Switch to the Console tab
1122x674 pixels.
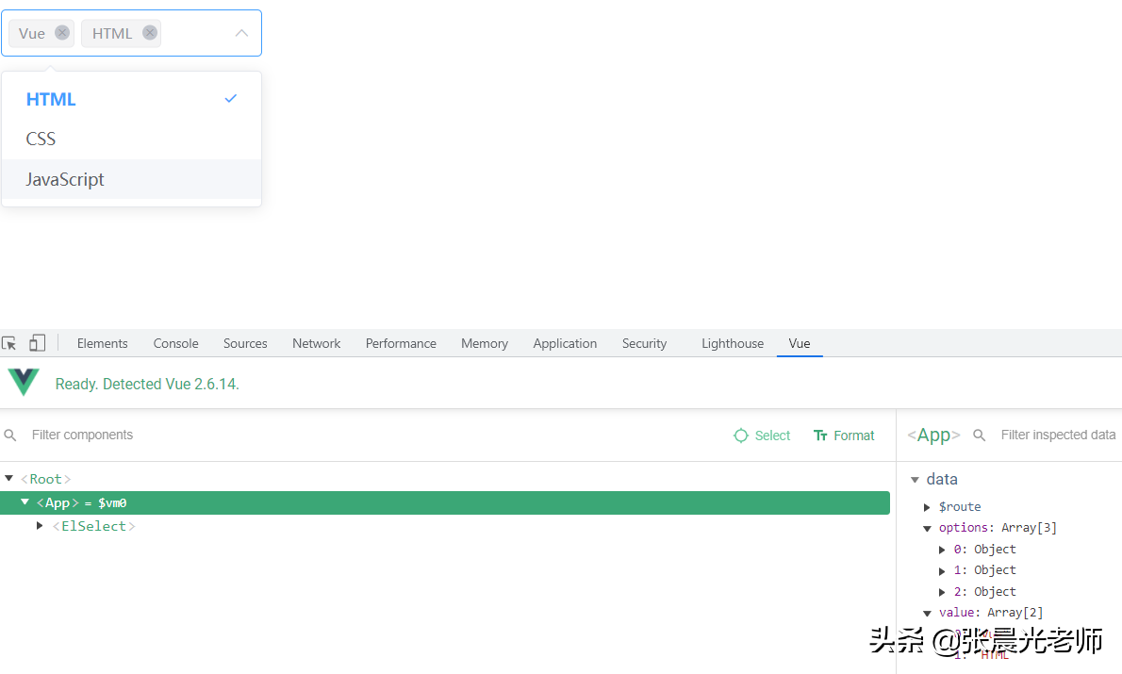point(175,343)
